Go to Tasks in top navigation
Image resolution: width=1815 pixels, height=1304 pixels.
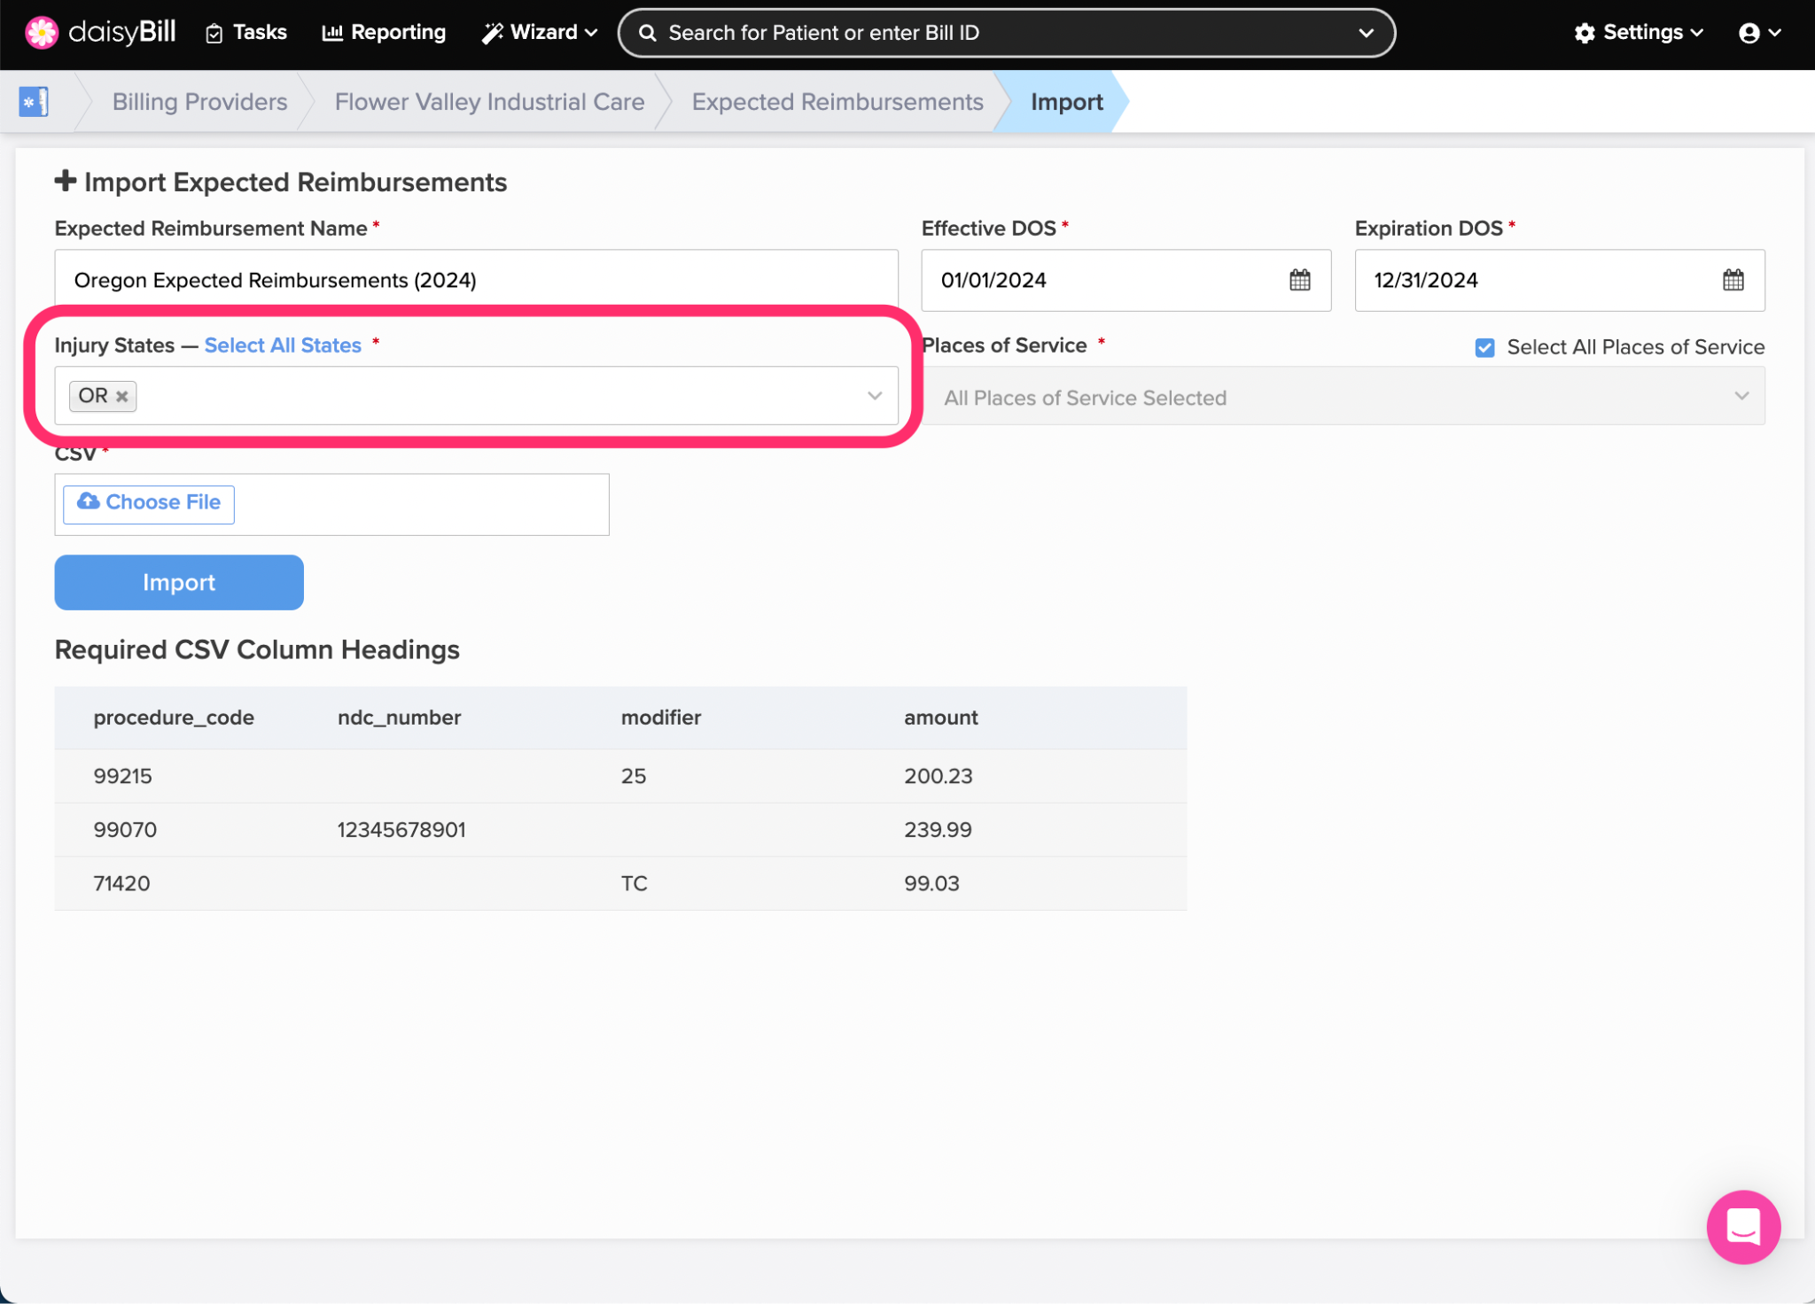(x=246, y=33)
